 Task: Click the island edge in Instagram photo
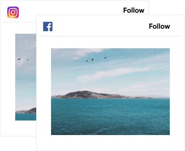coord(26,111)
